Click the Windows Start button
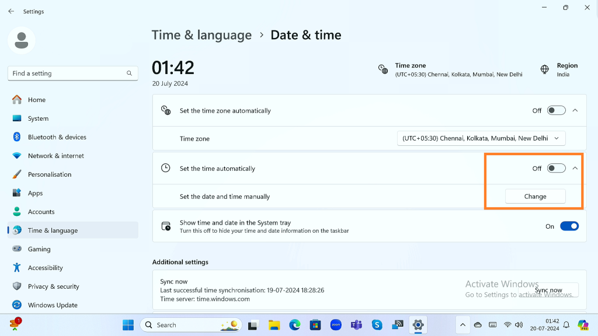The image size is (598, 336). click(x=128, y=325)
